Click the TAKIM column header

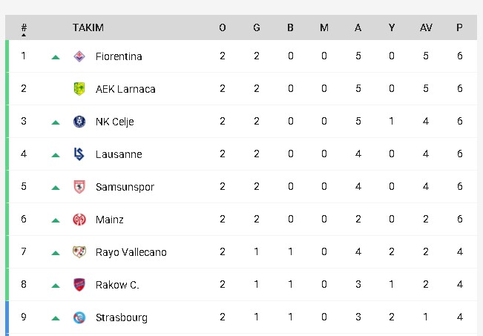tap(88, 28)
